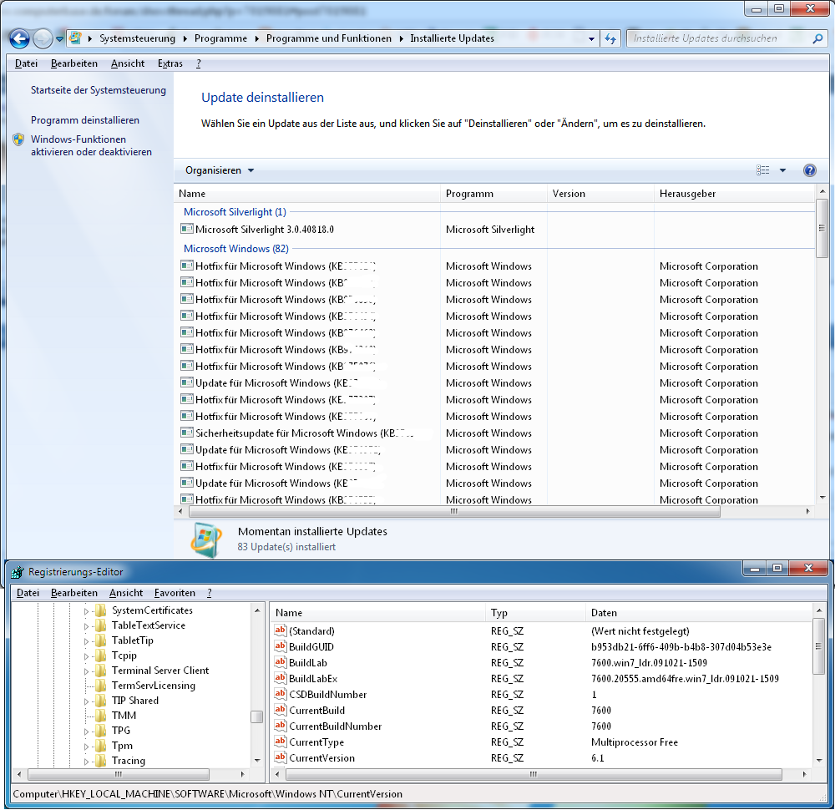Click the Tracing folder icon
Viewport: 835px width, 810px height.
[x=101, y=761]
